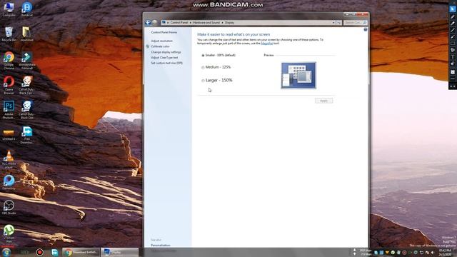The width and height of the screenshot is (457, 257).
Task: Click the display preview thumbnail
Action: tap(298, 76)
